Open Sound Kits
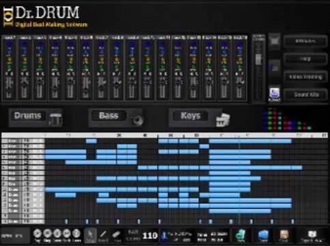The height and width of the screenshot is (246, 330). (305, 94)
